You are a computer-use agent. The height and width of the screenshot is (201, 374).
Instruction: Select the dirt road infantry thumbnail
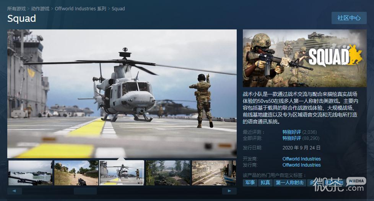(x=76, y=173)
